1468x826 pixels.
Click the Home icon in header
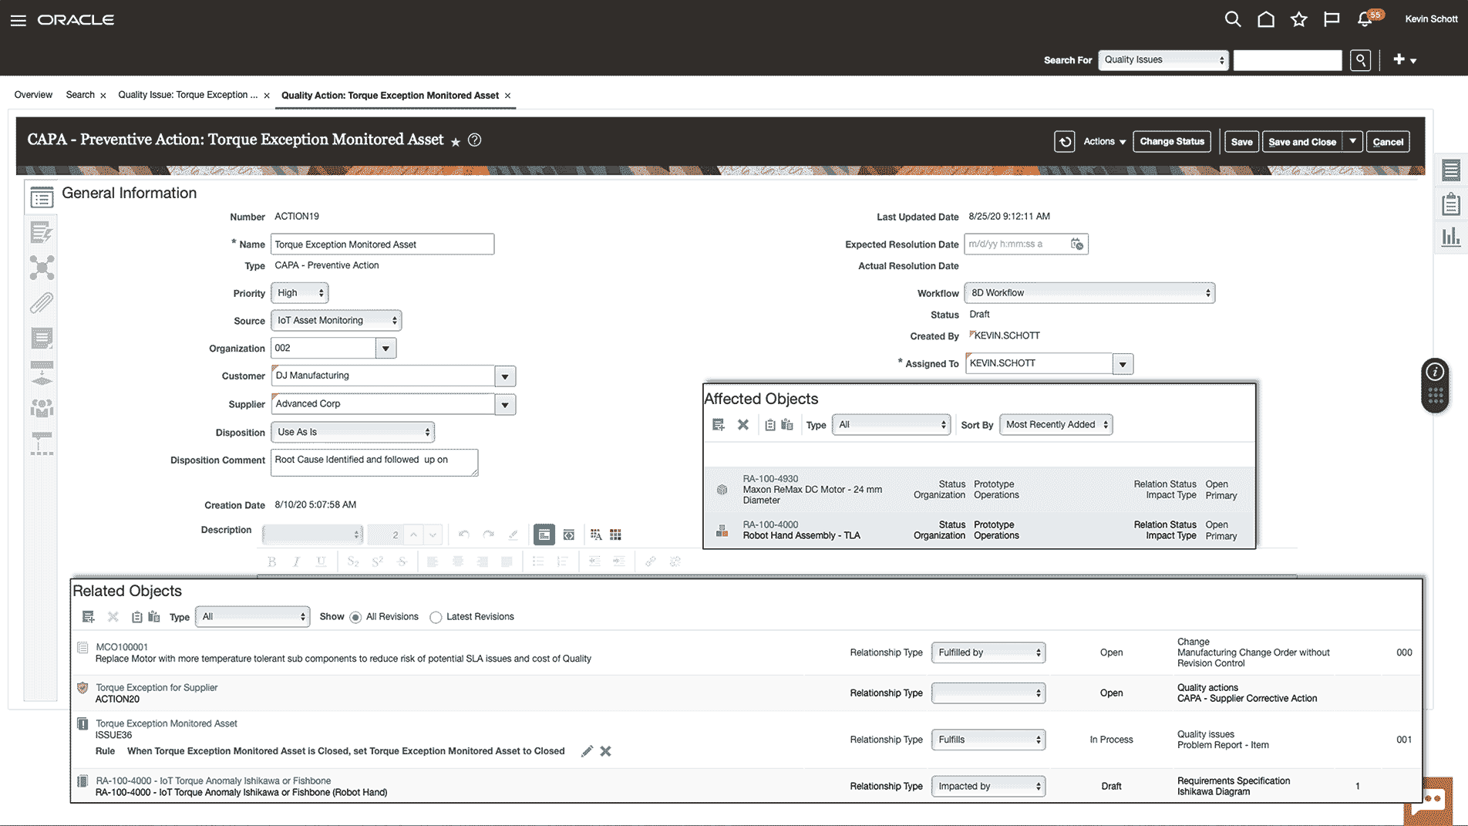click(x=1265, y=20)
